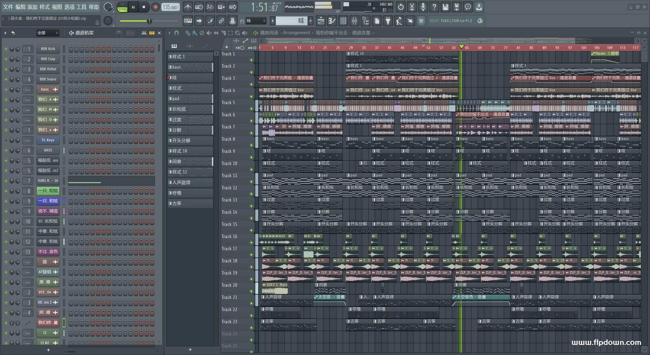The image size is (650, 355).
Task: Toggle the metronome icon
Action: (188, 7)
